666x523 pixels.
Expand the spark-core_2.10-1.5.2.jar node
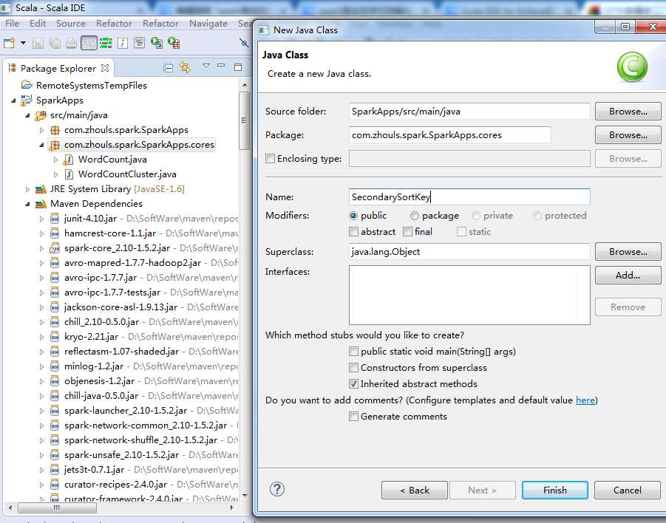click(41, 248)
